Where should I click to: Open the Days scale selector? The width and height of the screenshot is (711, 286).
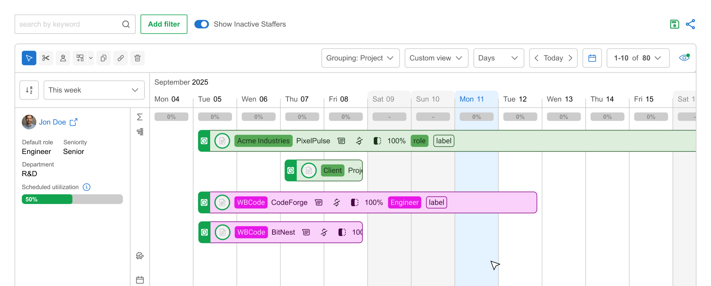[x=499, y=58]
